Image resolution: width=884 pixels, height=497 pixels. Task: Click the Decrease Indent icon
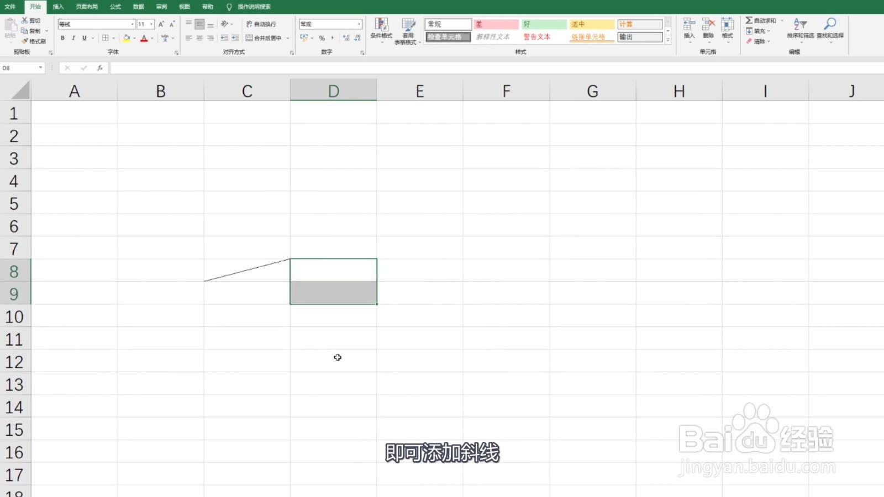(224, 38)
